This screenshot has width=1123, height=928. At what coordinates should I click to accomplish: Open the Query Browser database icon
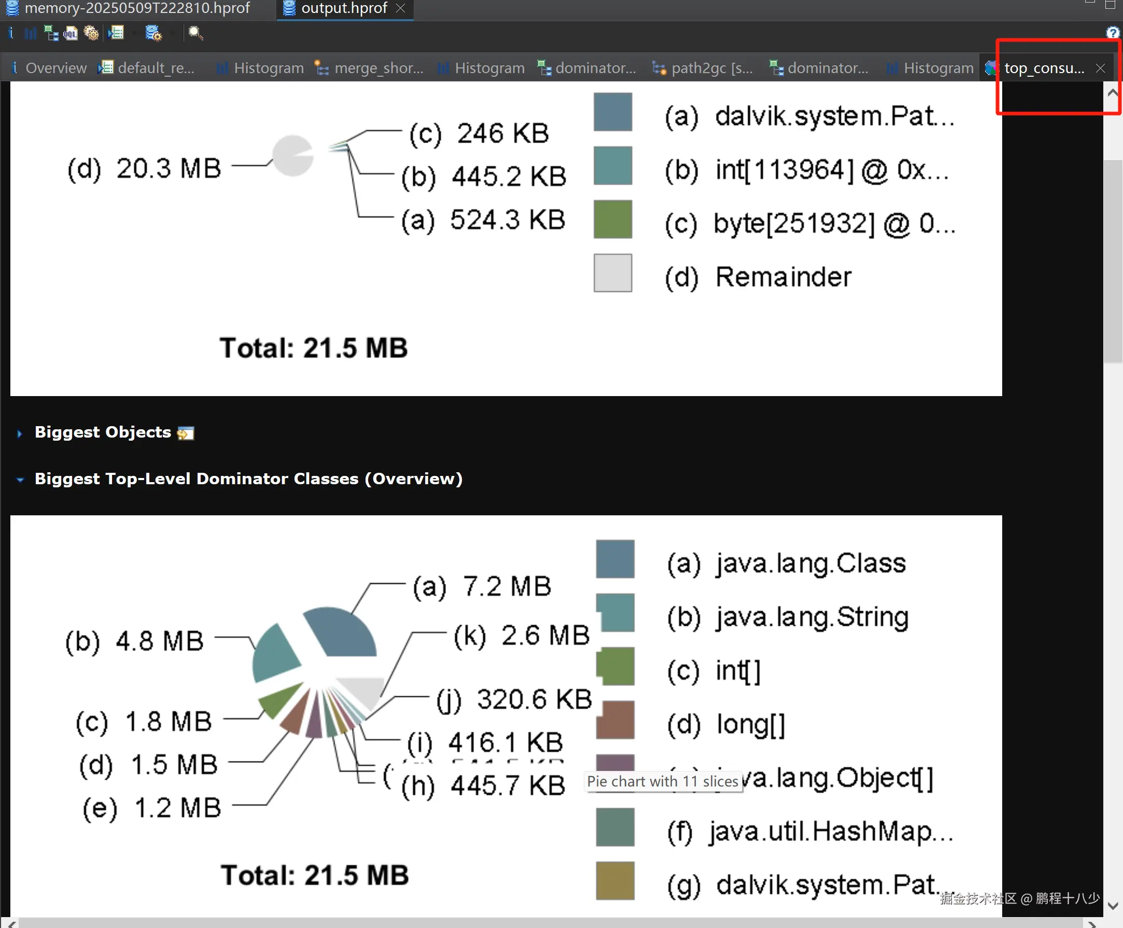tap(153, 34)
